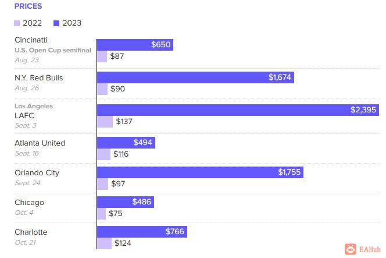Select the Orlando City $1,755 bar

point(201,172)
